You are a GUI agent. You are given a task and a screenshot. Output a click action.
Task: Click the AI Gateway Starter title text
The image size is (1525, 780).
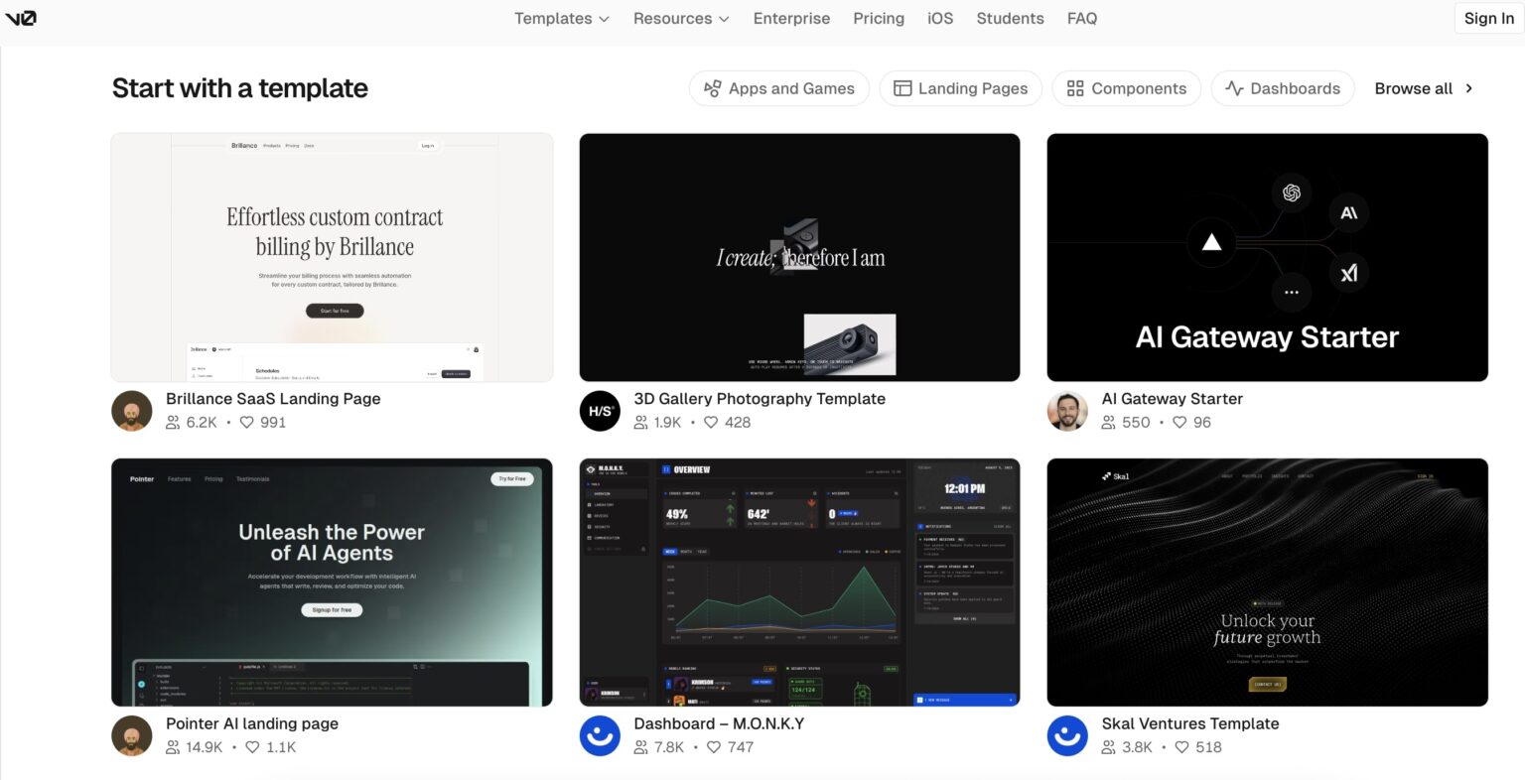point(1172,399)
